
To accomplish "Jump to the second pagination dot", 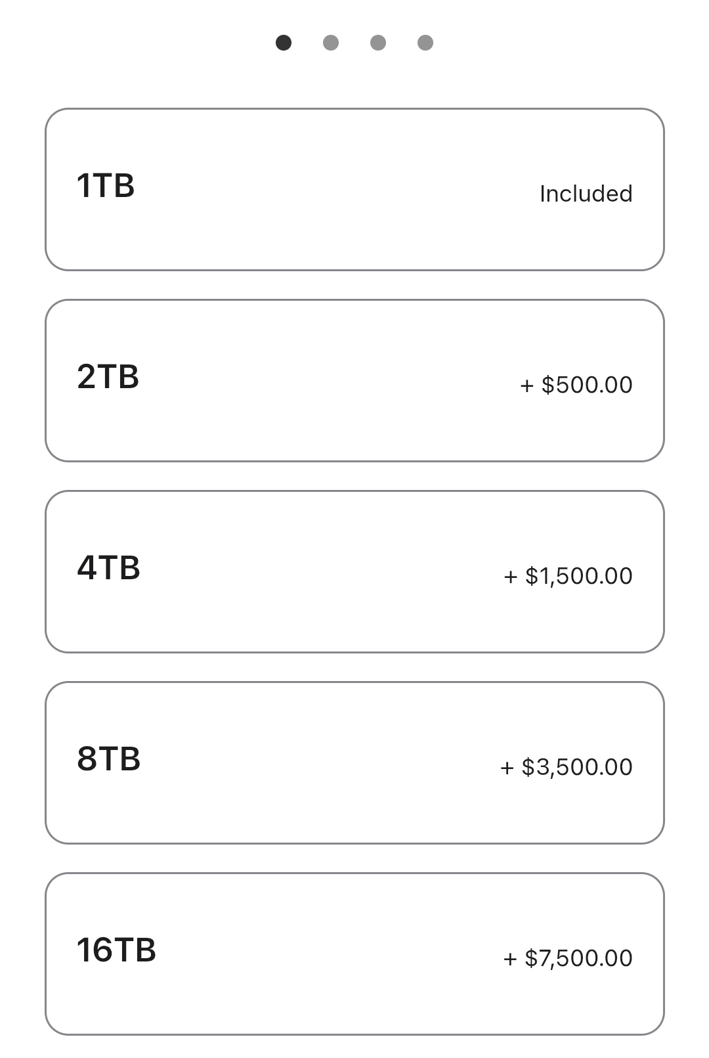I will [331, 43].
